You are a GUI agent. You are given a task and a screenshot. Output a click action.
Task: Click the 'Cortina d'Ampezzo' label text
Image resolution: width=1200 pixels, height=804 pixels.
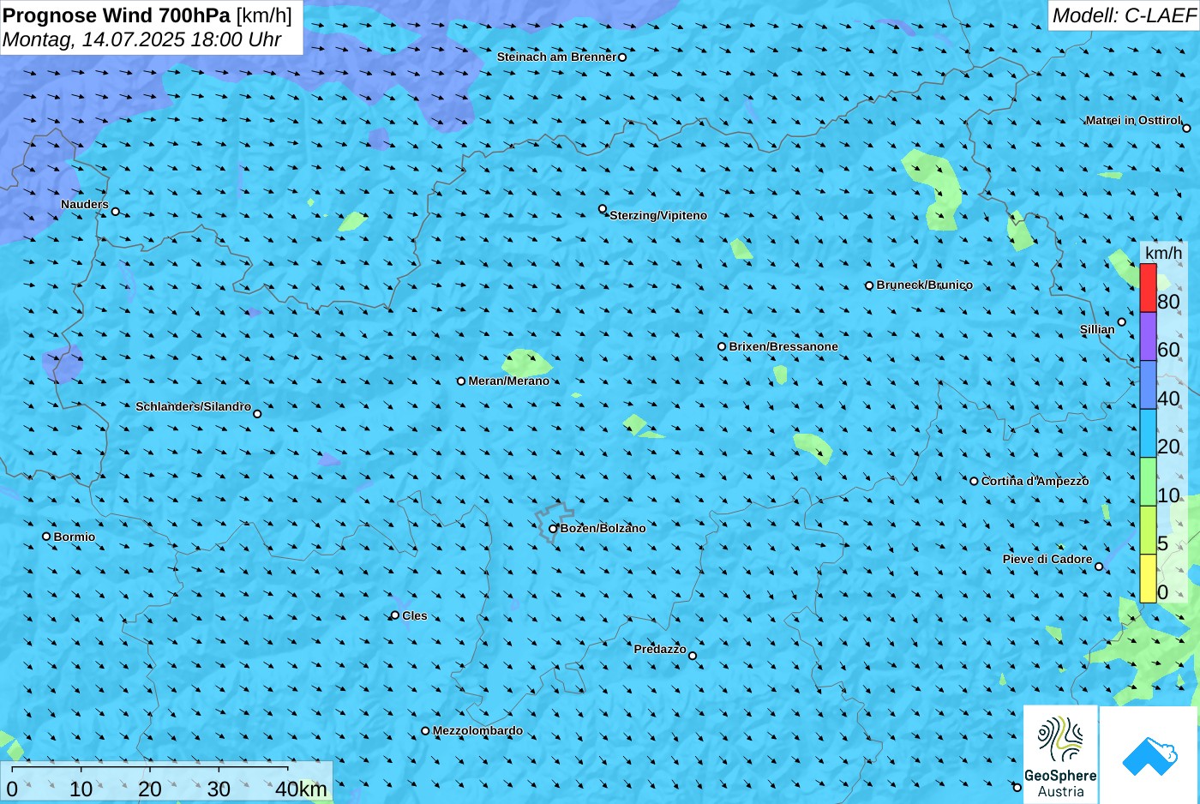coord(1035,481)
